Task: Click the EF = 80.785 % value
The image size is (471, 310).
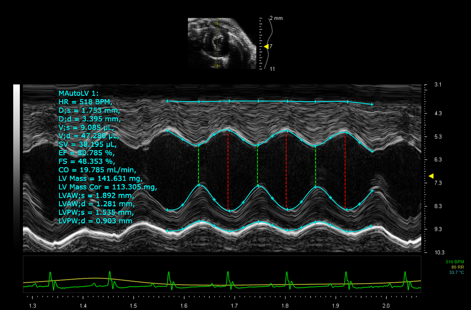Action: click(x=87, y=153)
